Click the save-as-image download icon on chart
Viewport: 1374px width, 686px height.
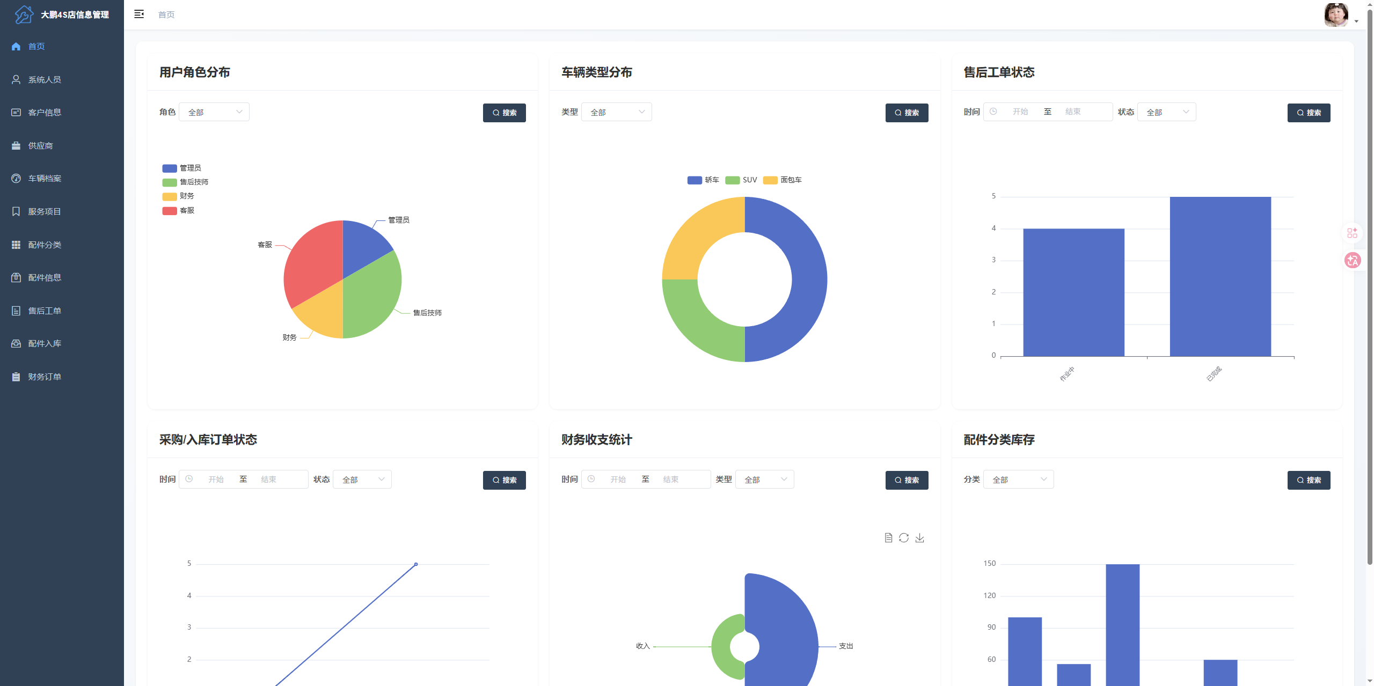920,538
